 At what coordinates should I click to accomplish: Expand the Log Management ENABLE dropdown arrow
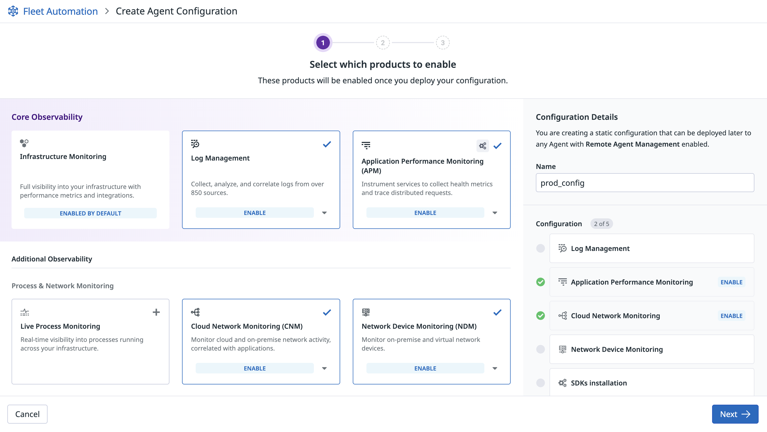point(324,213)
